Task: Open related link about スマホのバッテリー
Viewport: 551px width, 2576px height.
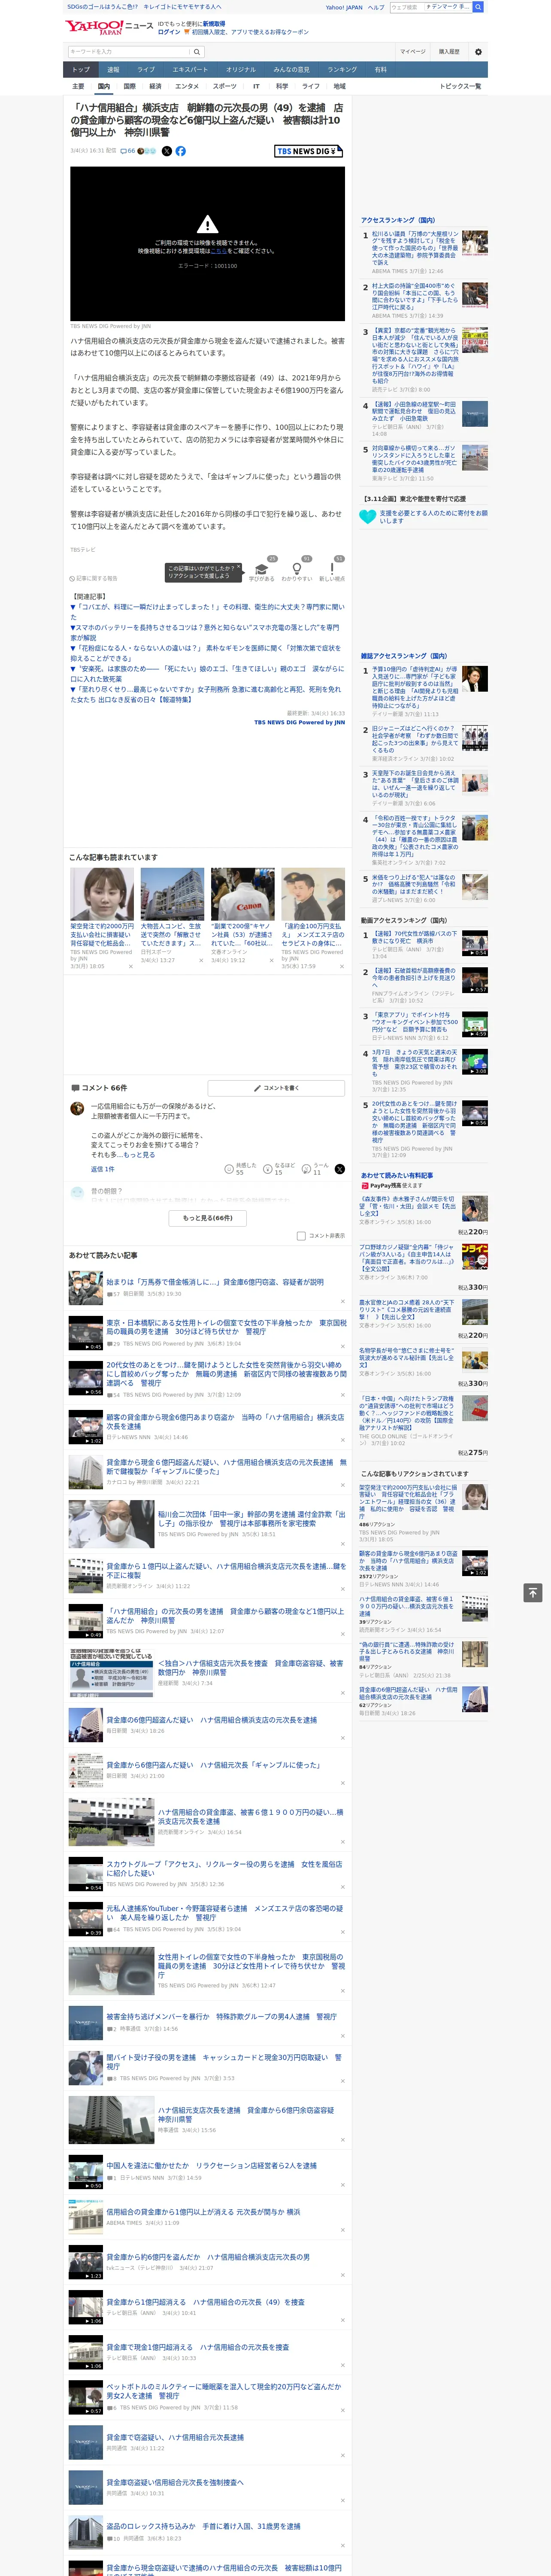Action: tap(205, 632)
